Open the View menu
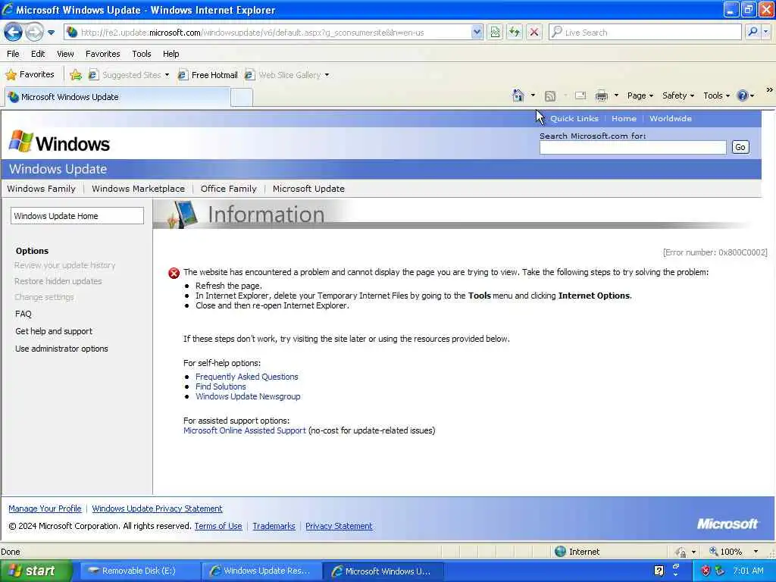The image size is (776, 582). [x=65, y=54]
